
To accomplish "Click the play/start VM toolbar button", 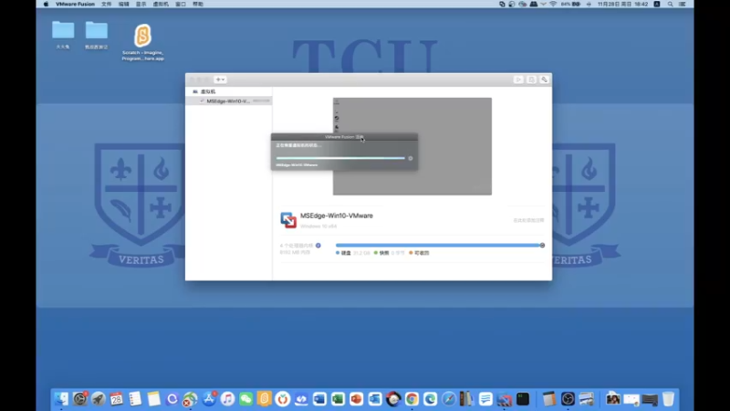I will coord(518,79).
